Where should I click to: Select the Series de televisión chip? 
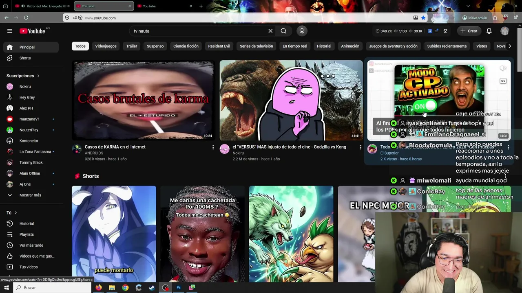pyautogui.click(x=256, y=46)
